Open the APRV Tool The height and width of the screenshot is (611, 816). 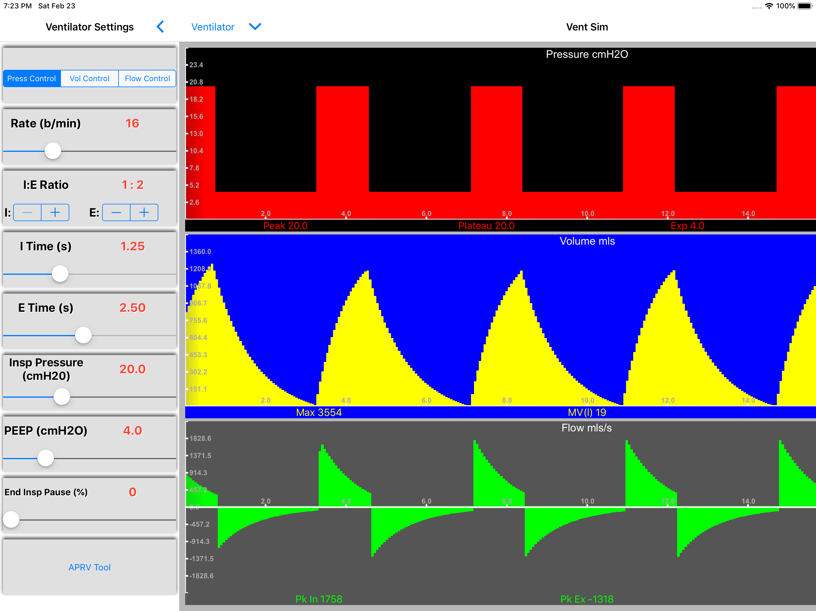(89, 567)
